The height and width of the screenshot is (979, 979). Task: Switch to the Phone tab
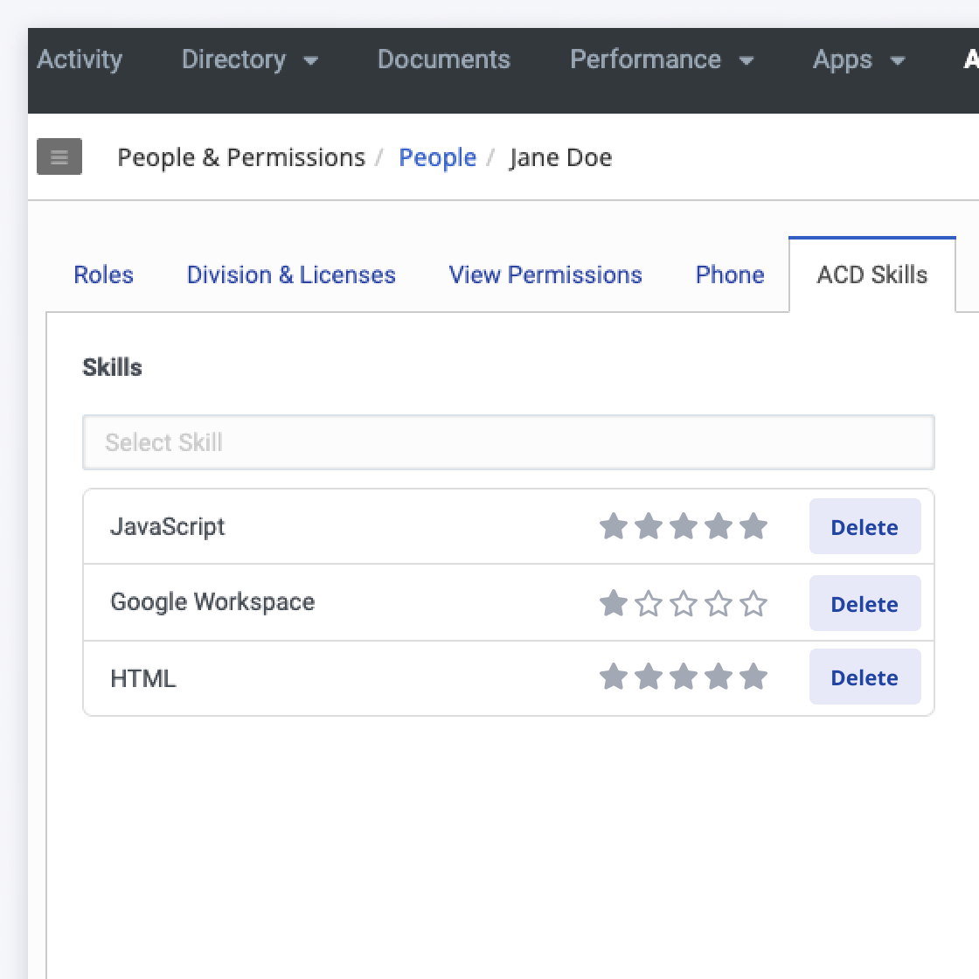[730, 274]
